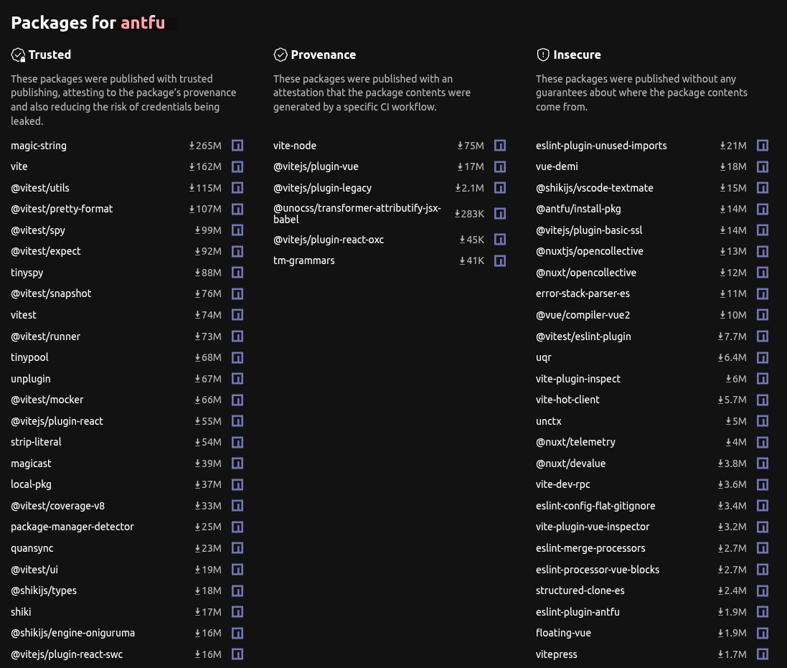Screen dimensions: 787x668
Task: Open npm icon for floating-vue
Action: 763,633
